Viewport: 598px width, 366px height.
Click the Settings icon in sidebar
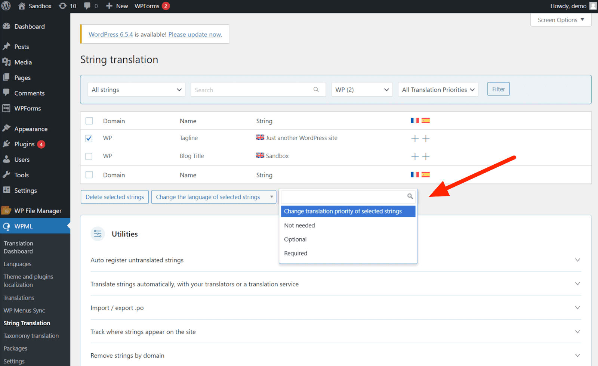click(6, 190)
